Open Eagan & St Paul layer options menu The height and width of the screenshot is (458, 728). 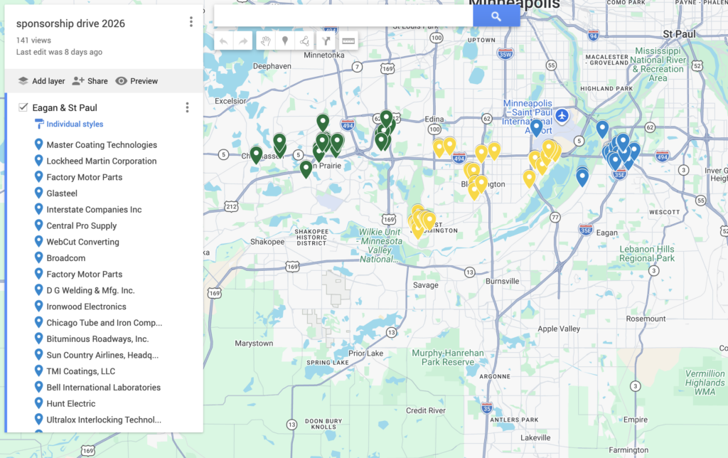pyautogui.click(x=187, y=107)
